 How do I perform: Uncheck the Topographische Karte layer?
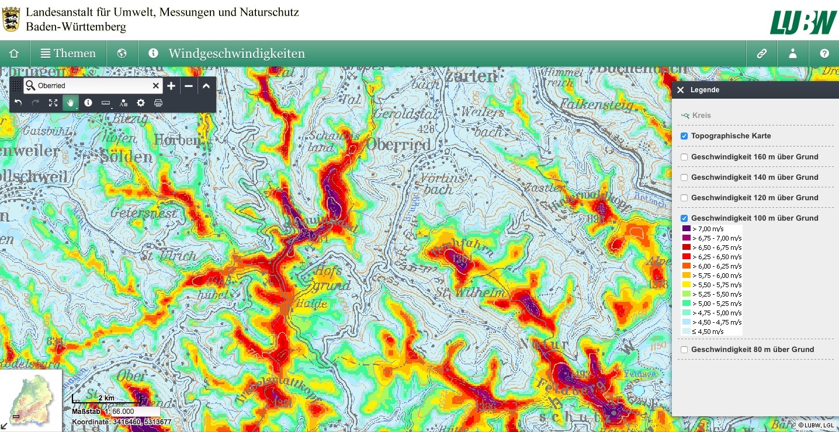click(x=684, y=136)
